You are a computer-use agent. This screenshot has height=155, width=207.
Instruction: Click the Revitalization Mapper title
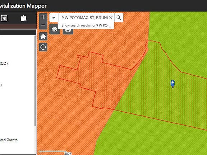coord(23,6)
